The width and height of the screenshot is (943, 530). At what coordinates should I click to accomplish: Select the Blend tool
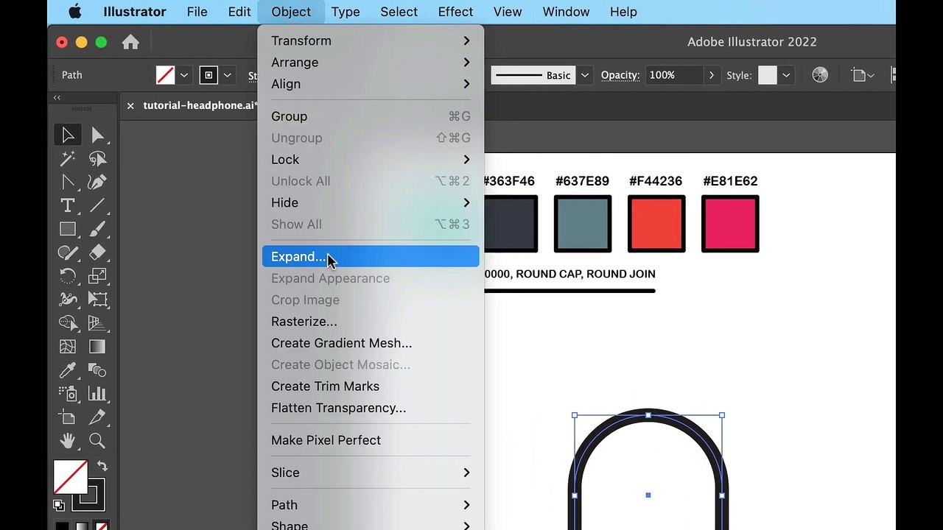(x=97, y=370)
